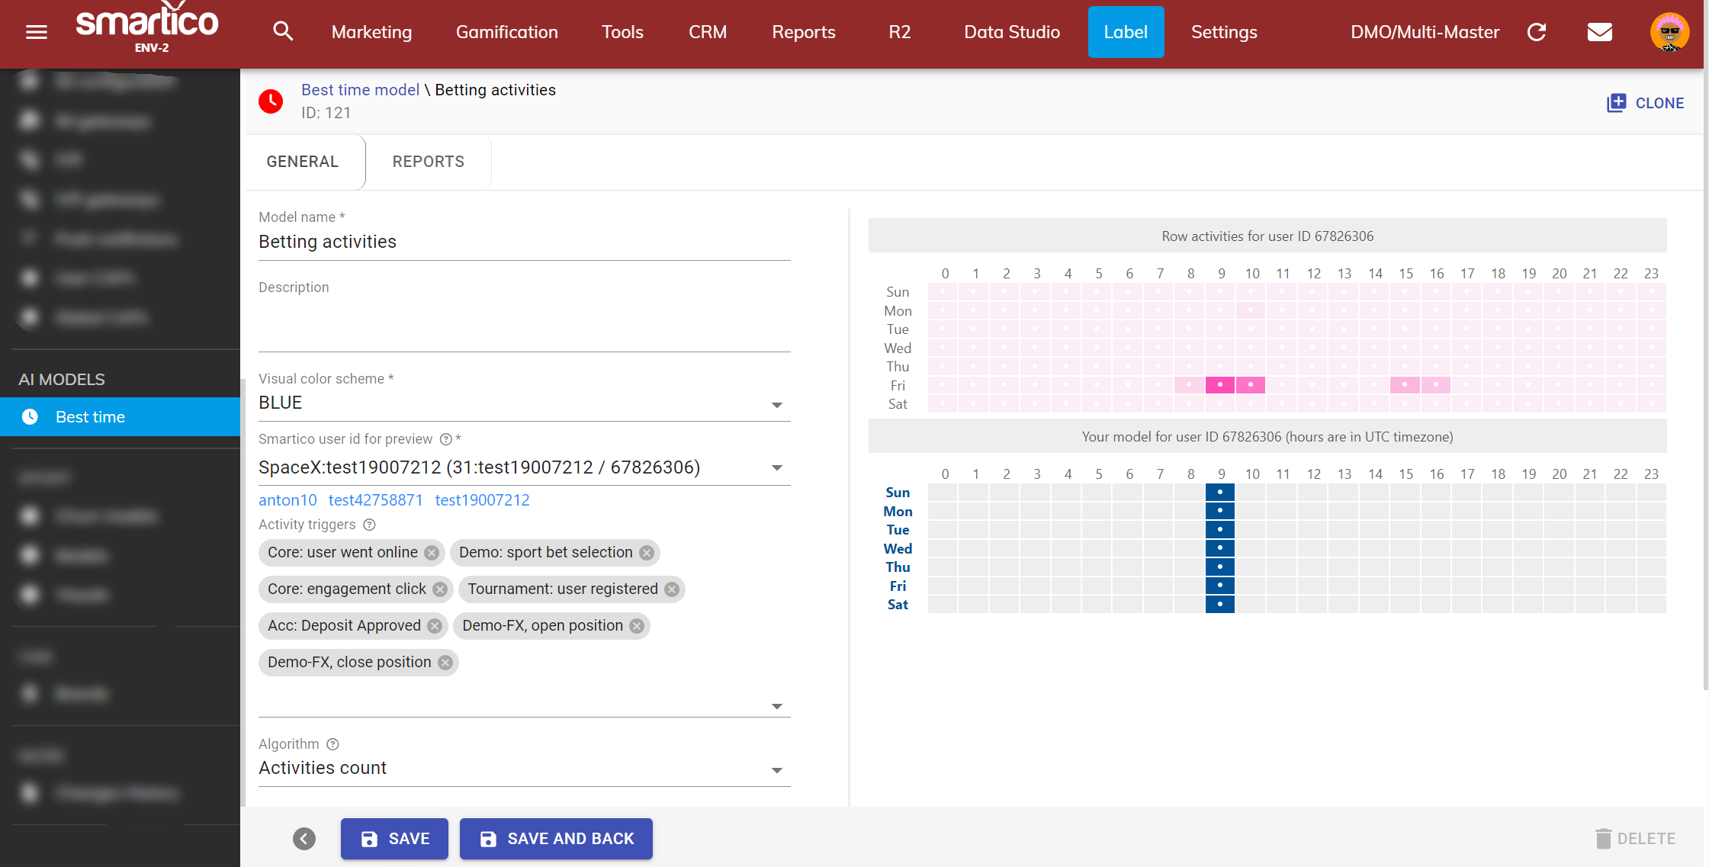Remove the 'Demo: sport bet selection' trigger
The image size is (1709, 867).
tap(647, 553)
